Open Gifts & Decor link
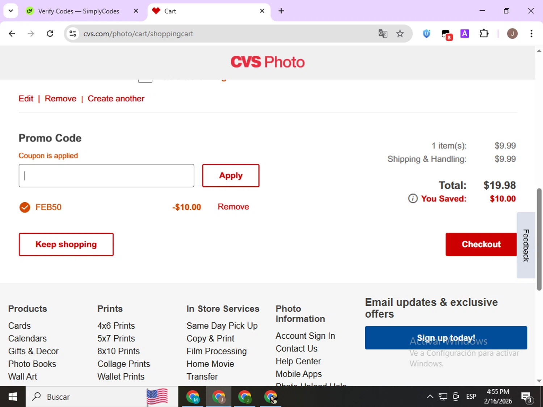Viewport: 543px width, 407px height. pos(33,351)
